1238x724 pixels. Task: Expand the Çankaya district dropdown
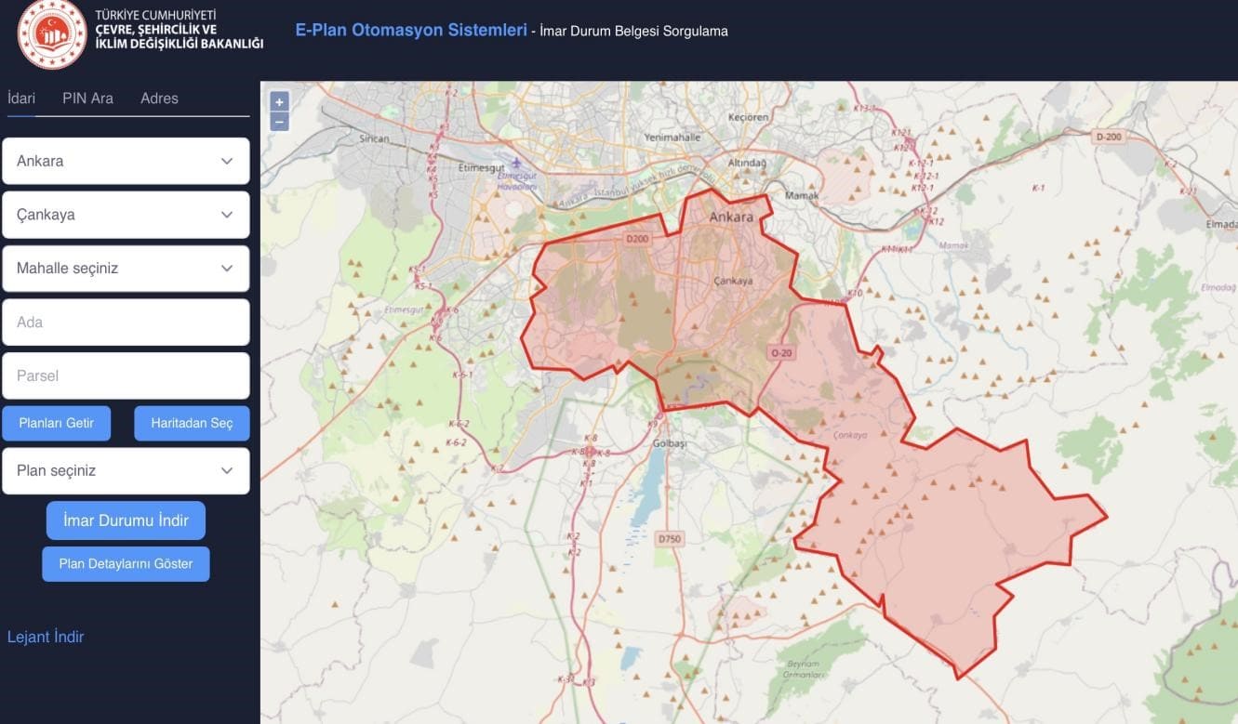click(126, 215)
